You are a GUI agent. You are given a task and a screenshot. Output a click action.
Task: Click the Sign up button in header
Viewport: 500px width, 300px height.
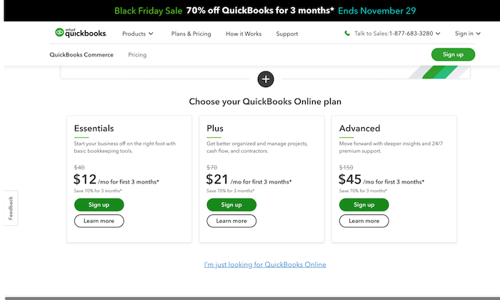pyautogui.click(x=453, y=54)
